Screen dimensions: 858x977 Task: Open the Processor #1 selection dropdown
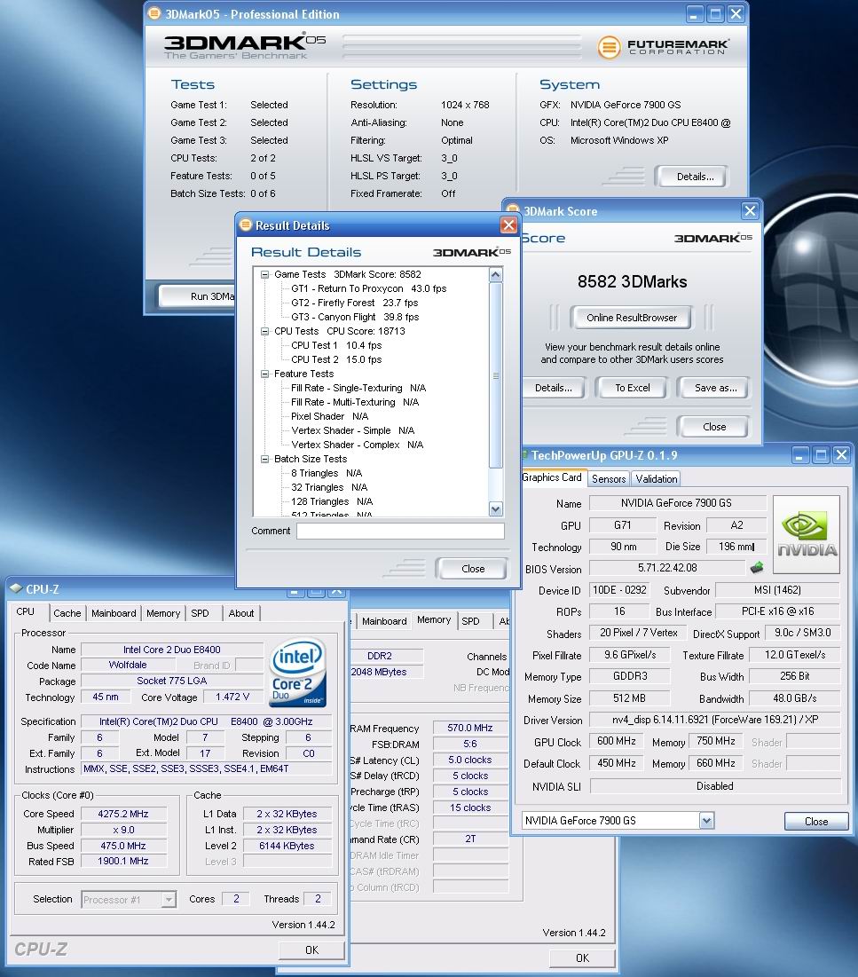click(169, 899)
